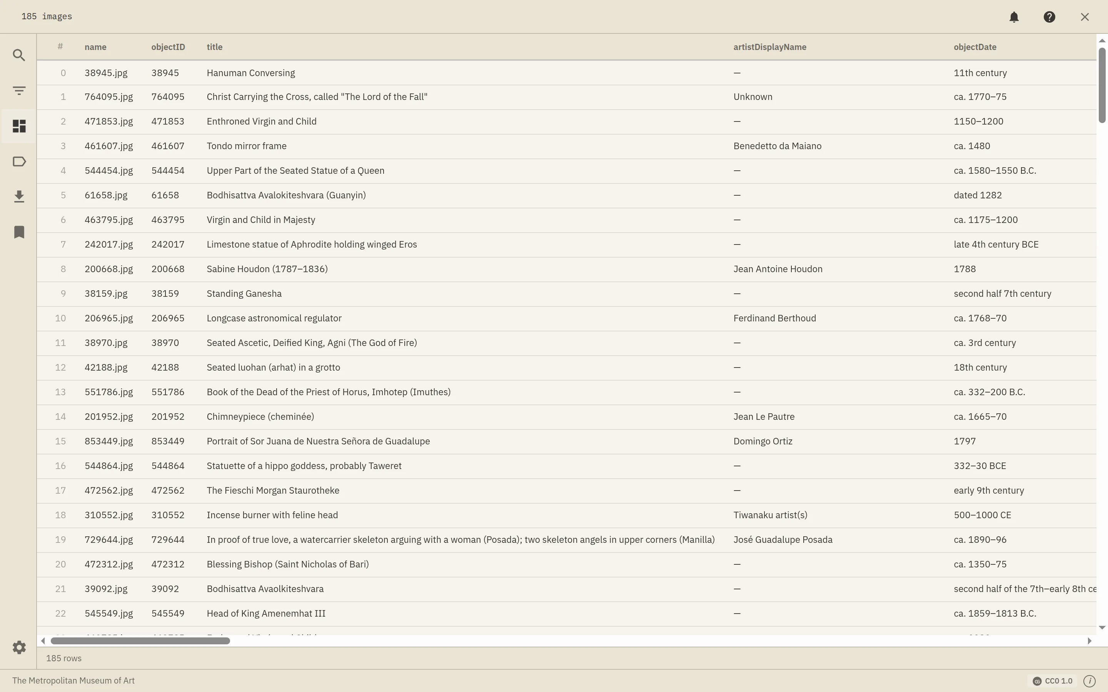The image size is (1108, 692).
Task: Select Bodhisattva Avalokiteshvara (Guanyin) title
Action: 286,195
